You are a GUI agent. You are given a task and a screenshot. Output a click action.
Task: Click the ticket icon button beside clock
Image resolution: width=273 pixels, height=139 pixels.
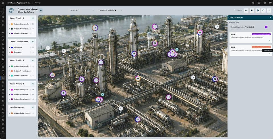coord(246,11)
